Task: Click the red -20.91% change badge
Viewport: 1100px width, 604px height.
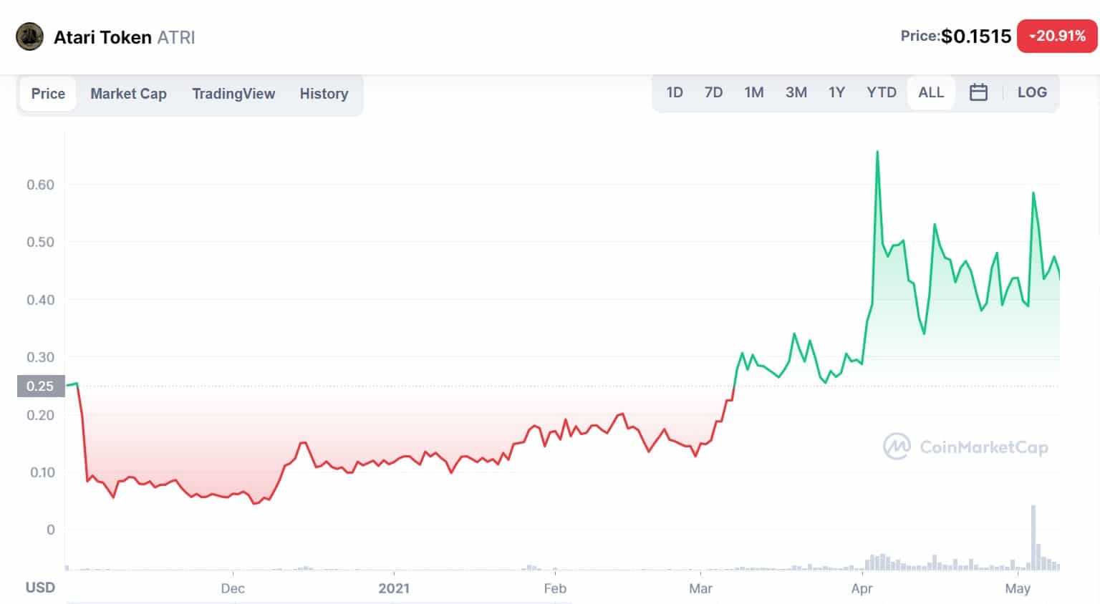Action: pos(1057,36)
